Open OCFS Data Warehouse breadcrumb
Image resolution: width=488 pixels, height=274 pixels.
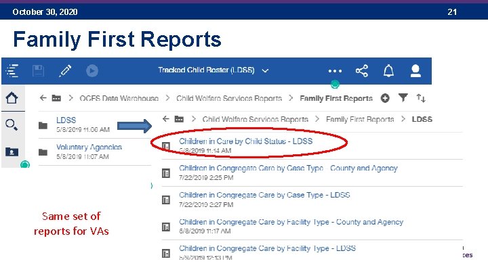[119, 99]
